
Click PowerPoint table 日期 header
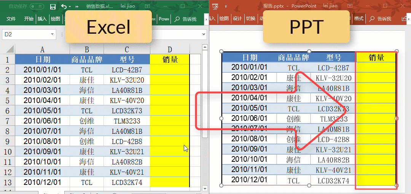point(250,58)
